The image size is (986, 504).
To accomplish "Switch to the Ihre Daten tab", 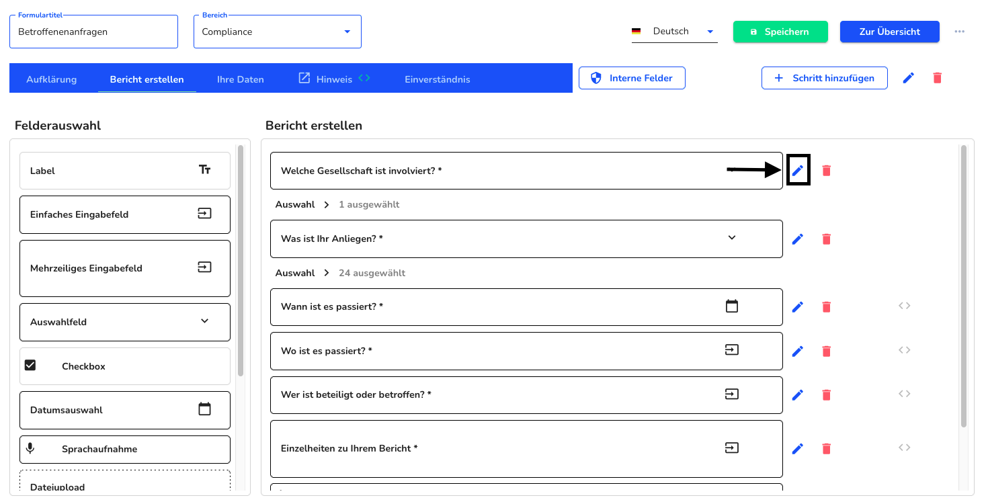I will [241, 79].
